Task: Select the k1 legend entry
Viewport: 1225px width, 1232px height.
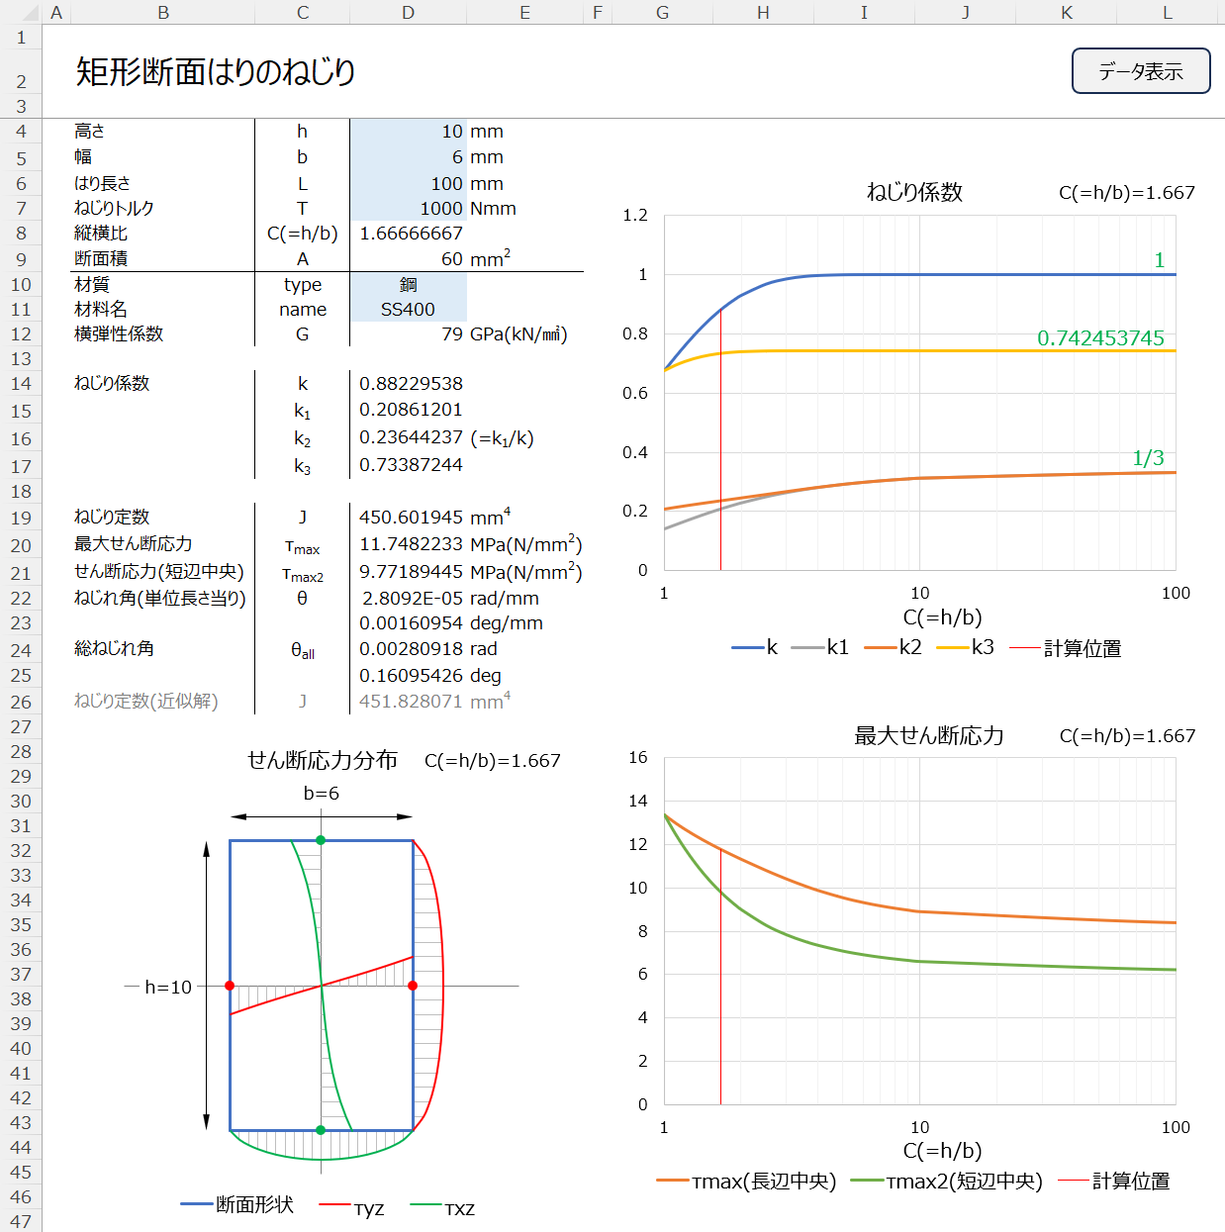Action: [x=821, y=647]
